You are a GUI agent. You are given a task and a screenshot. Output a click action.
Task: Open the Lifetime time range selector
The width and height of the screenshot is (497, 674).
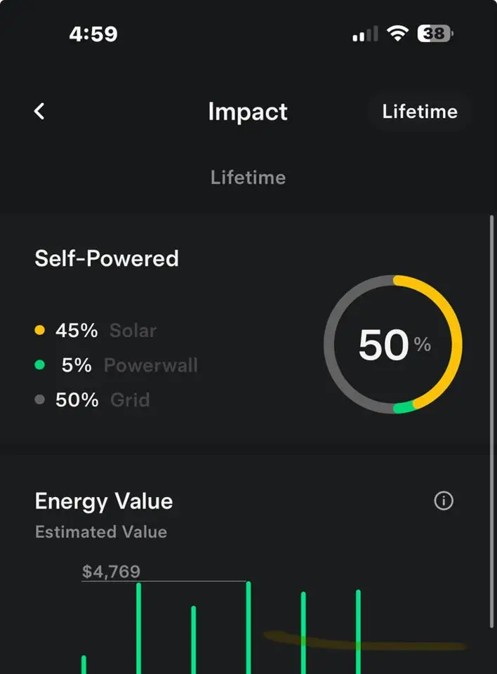tap(419, 112)
